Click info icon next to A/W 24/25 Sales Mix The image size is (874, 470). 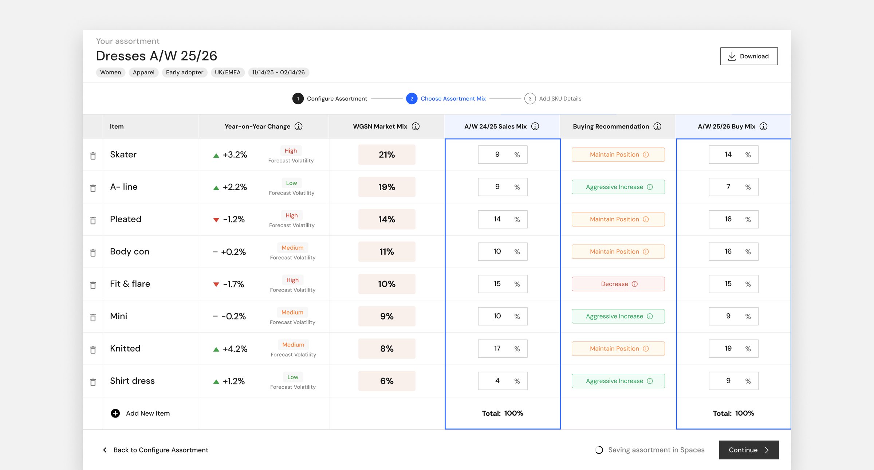tap(535, 126)
